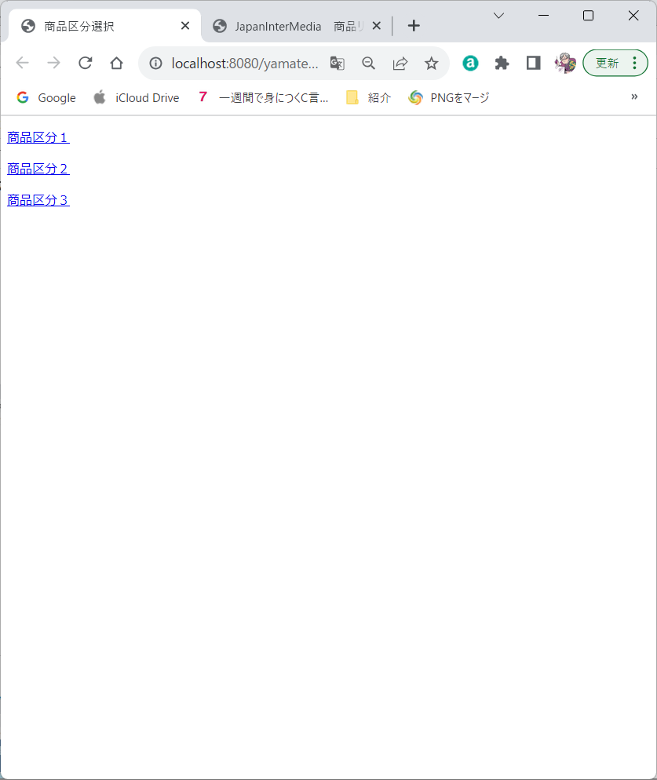Open the 商品区分３ link
The height and width of the screenshot is (780, 657).
(38, 200)
